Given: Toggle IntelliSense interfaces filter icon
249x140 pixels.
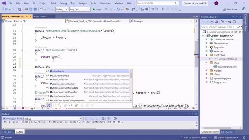Looking at the screenshot, I should tap(71, 105).
